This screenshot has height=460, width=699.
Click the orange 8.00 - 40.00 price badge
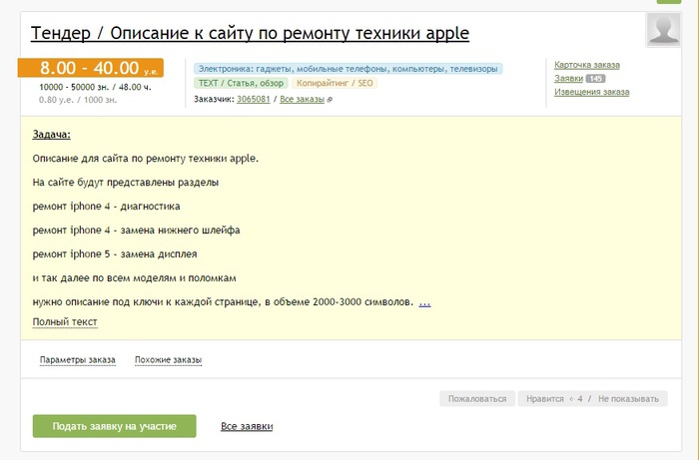click(91, 69)
